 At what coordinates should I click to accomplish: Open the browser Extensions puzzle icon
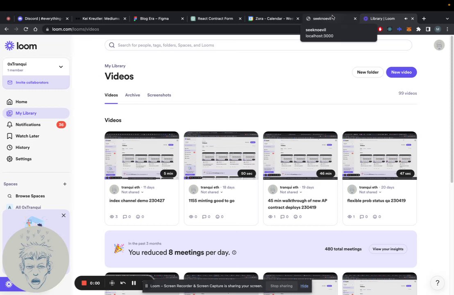click(418, 29)
